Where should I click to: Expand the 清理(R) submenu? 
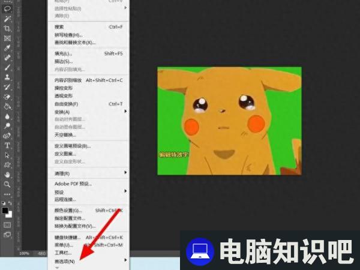[125, 172]
